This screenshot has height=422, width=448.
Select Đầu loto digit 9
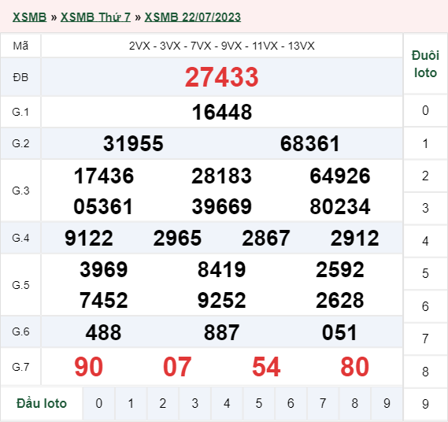pyautogui.click(x=387, y=403)
